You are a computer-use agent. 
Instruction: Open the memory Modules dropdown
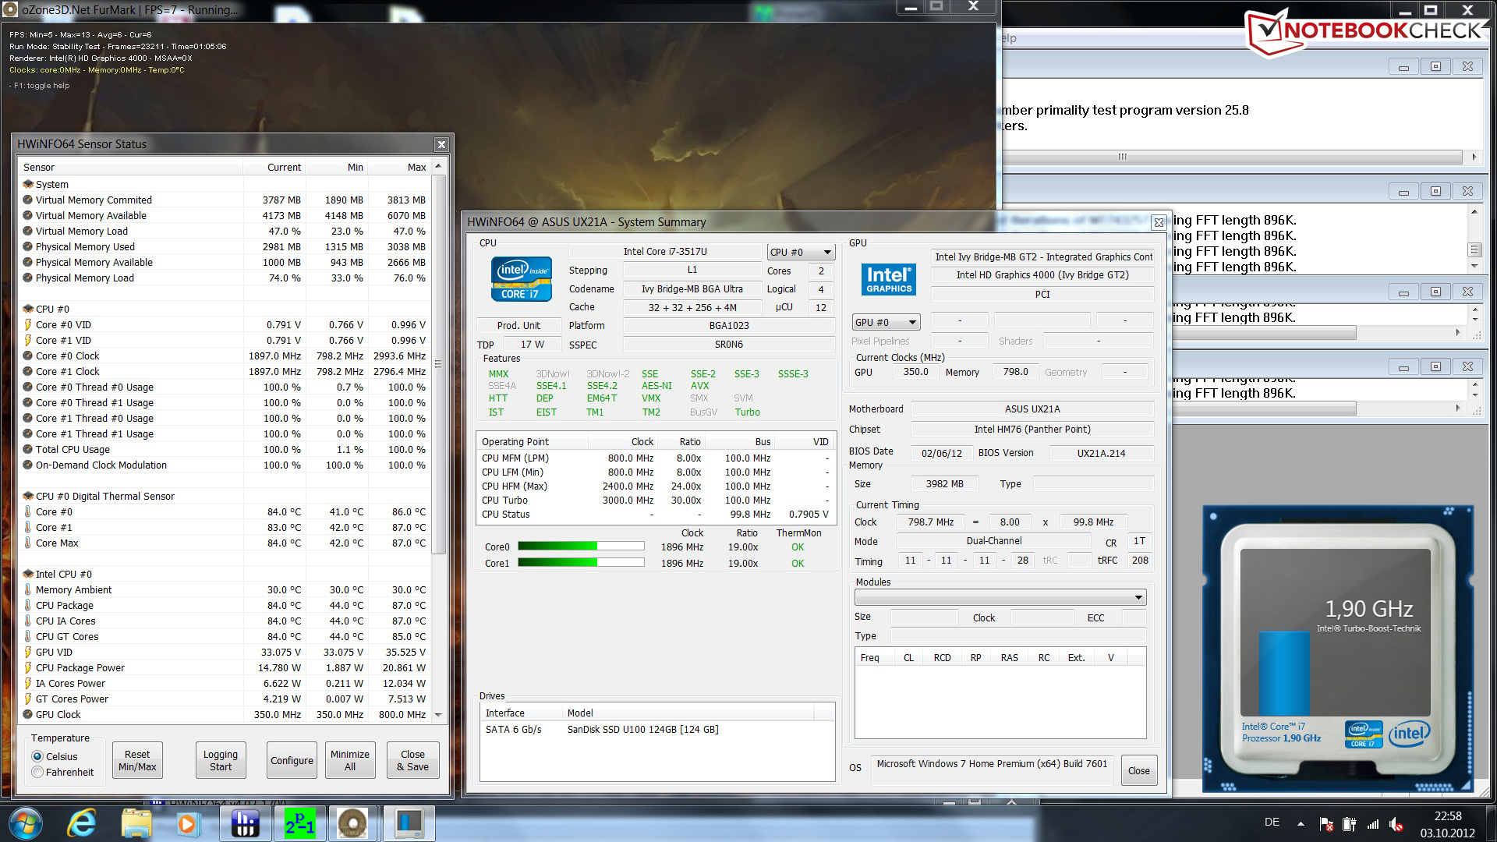pos(1000,598)
